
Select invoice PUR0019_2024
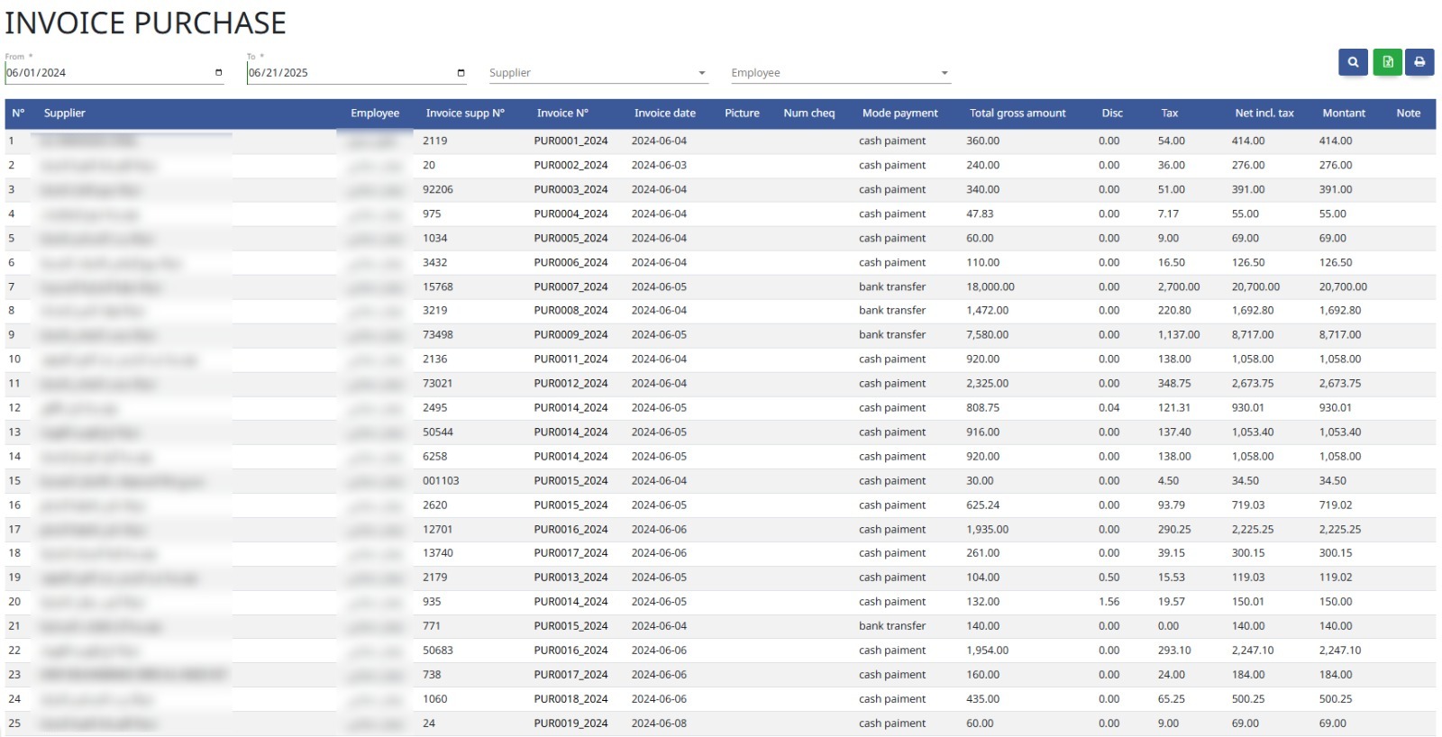(x=570, y=723)
